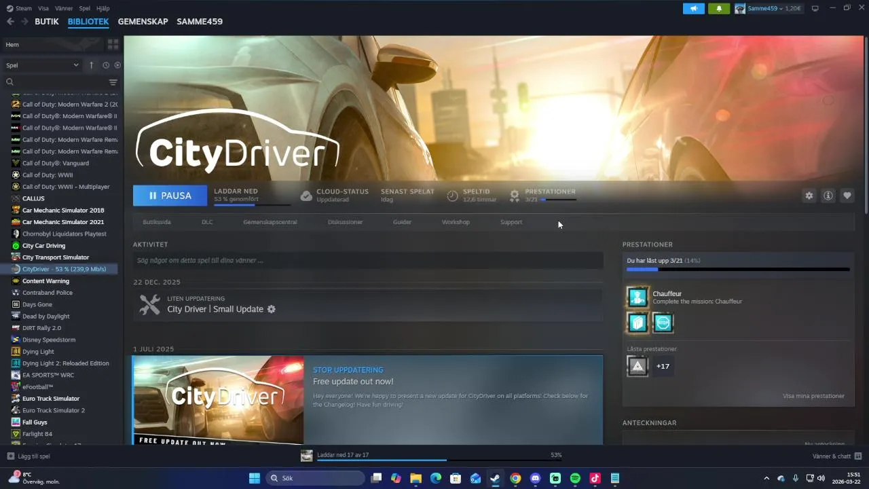Click the activity text field Säg något

(368, 260)
